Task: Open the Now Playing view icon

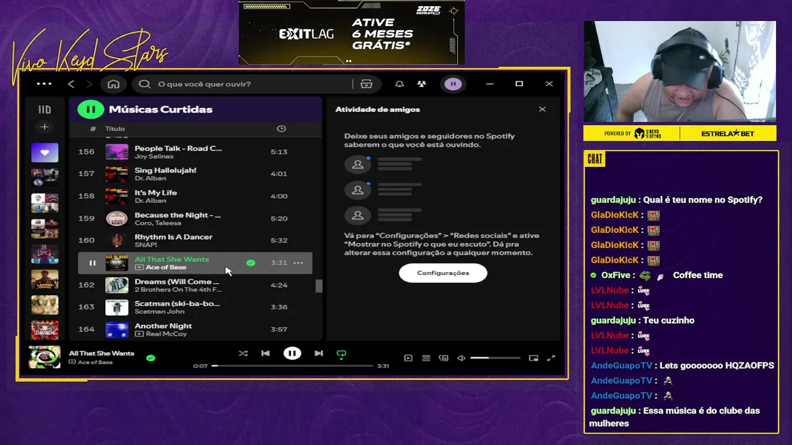Action: point(408,358)
